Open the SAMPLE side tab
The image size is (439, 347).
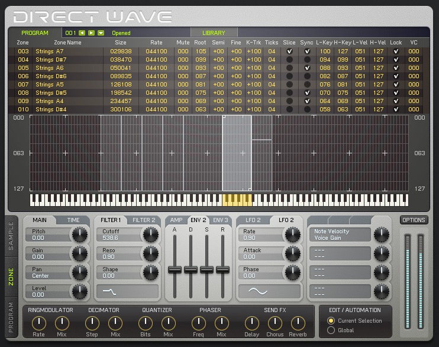click(11, 236)
